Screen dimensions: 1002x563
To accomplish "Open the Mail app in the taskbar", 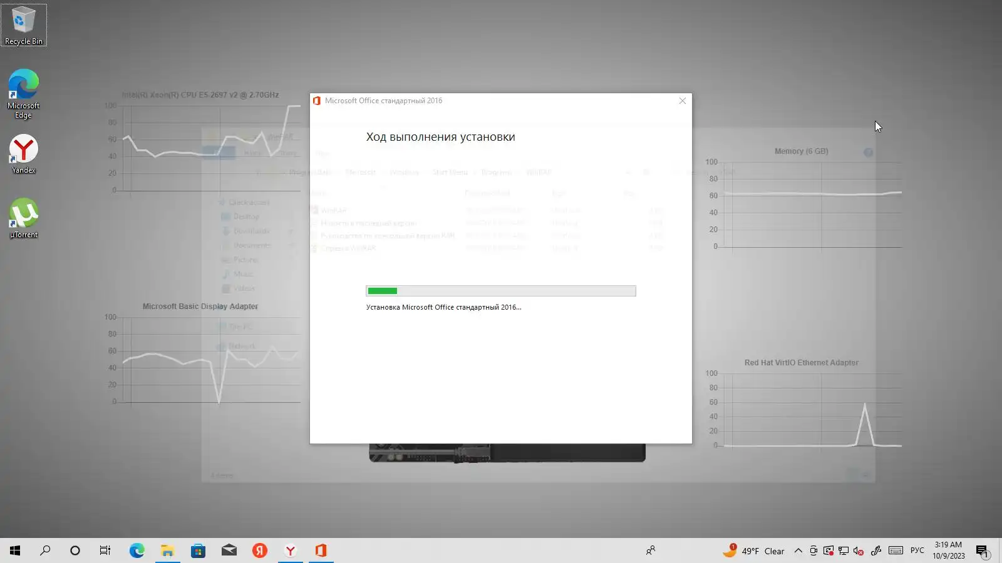I will [229, 550].
